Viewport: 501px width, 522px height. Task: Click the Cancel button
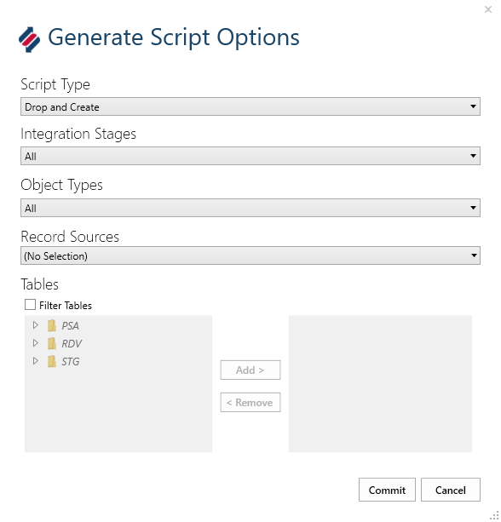click(451, 490)
